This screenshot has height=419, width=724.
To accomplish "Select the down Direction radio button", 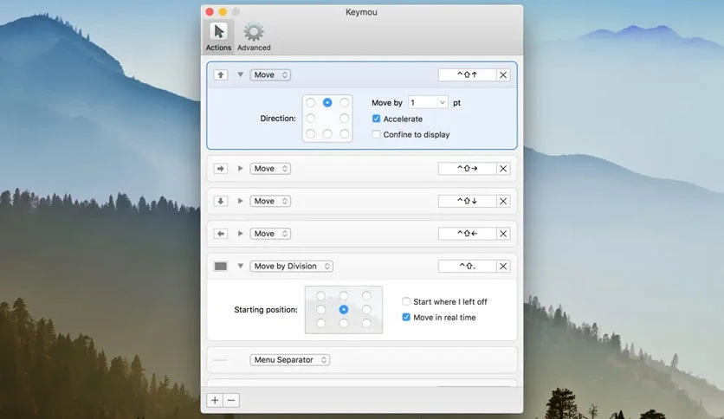I will coord(327,134).
